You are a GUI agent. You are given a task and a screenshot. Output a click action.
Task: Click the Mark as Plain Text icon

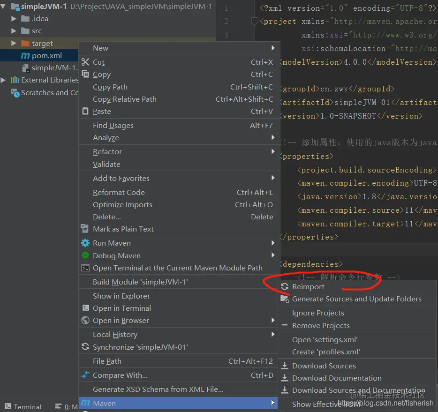pyautogui.click(x=84, y=229)
